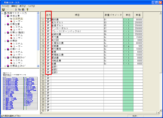Collapse the 付帯2(階段) tree node
The image size is (163, 118).
click(x=5, y=33)
